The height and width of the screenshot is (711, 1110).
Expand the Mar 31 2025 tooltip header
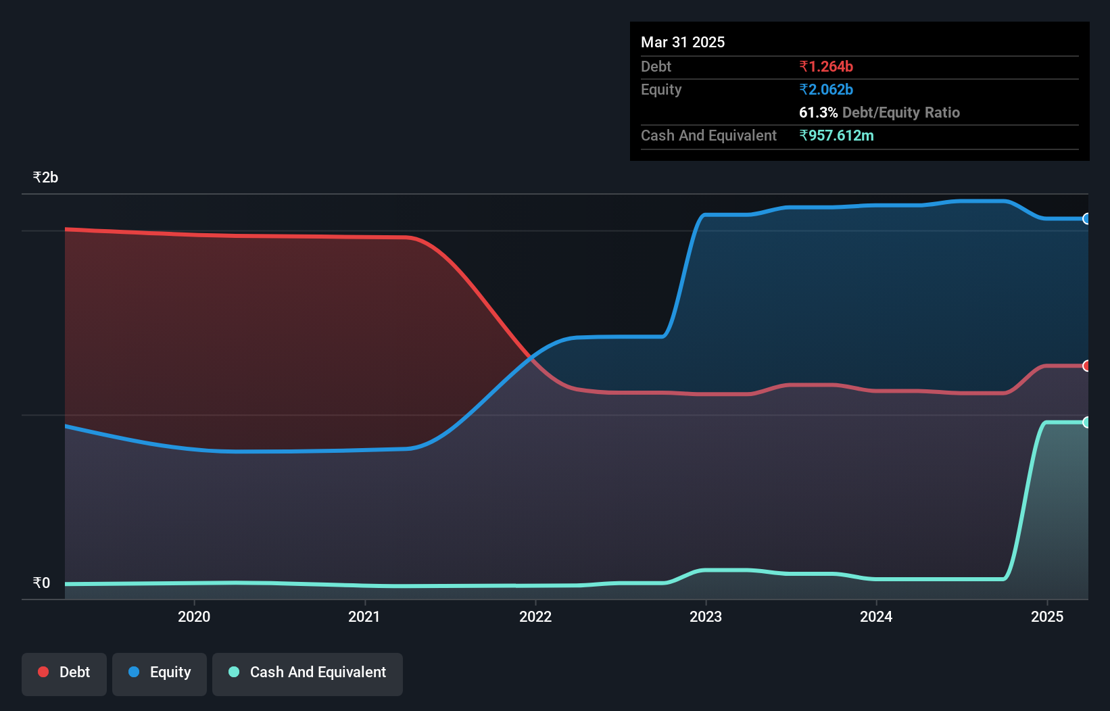pos(683,42)
